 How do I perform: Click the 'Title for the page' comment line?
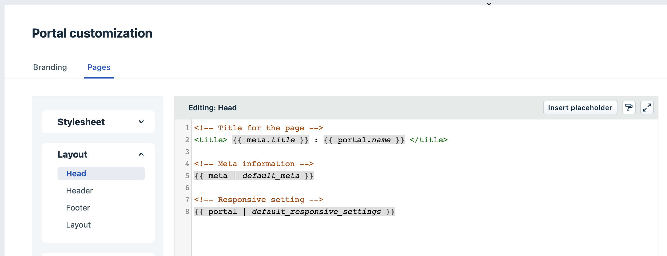259,128
